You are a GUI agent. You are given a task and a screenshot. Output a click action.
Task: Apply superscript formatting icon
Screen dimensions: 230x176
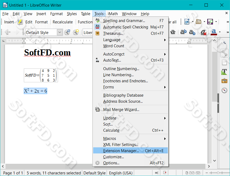point(183,32)
